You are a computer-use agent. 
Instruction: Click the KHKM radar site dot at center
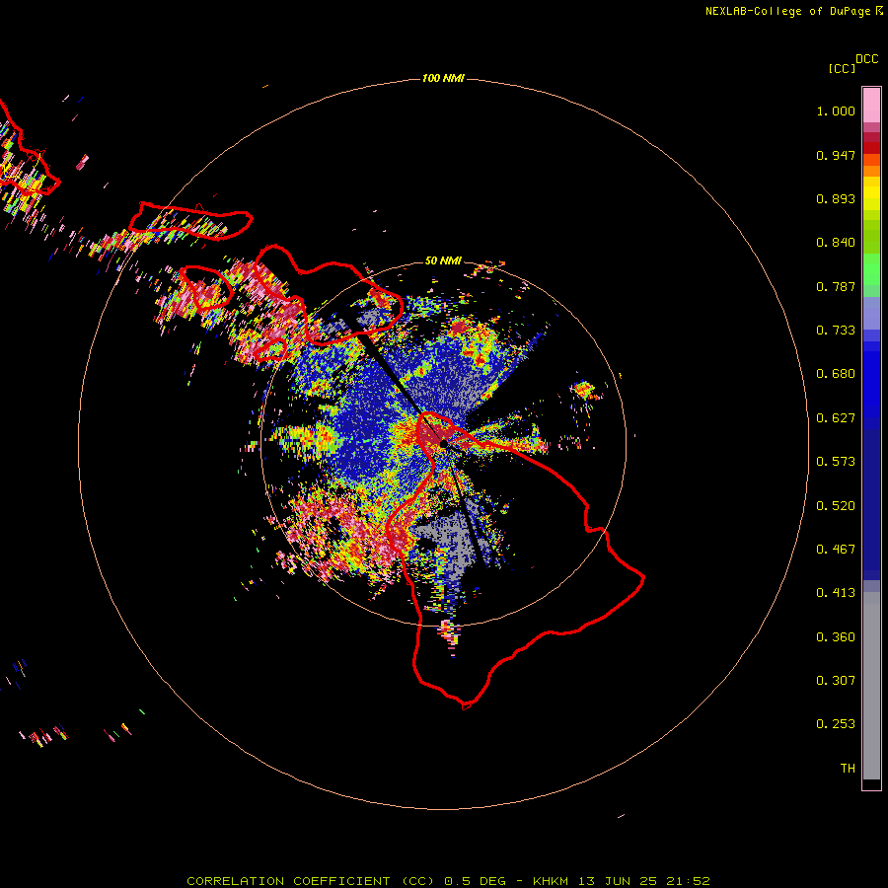(443, 443)
